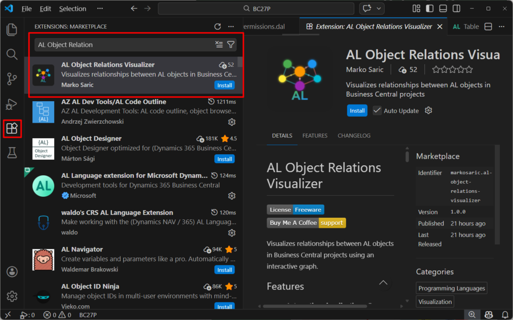The image size is (513, 320).
Task: Open the title bar overflow menu (…)
Action: point(100,9)
